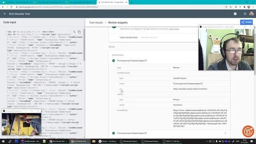The image size is (256, 144).
Task: Close the Rich Results Test tab
Action: pyautogui.click(x=126, y=2)
